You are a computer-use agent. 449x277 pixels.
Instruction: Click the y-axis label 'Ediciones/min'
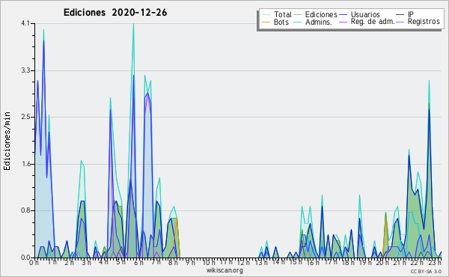point(7,141)
